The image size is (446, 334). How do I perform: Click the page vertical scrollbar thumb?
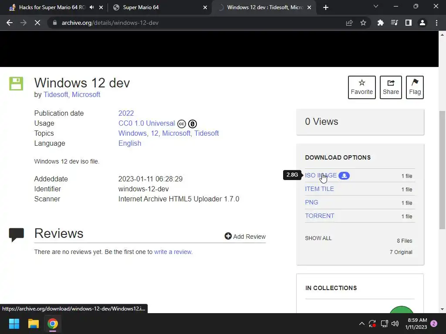pos(442,170)
